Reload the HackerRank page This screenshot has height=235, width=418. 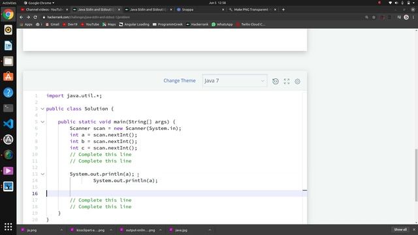coord(35,17)
